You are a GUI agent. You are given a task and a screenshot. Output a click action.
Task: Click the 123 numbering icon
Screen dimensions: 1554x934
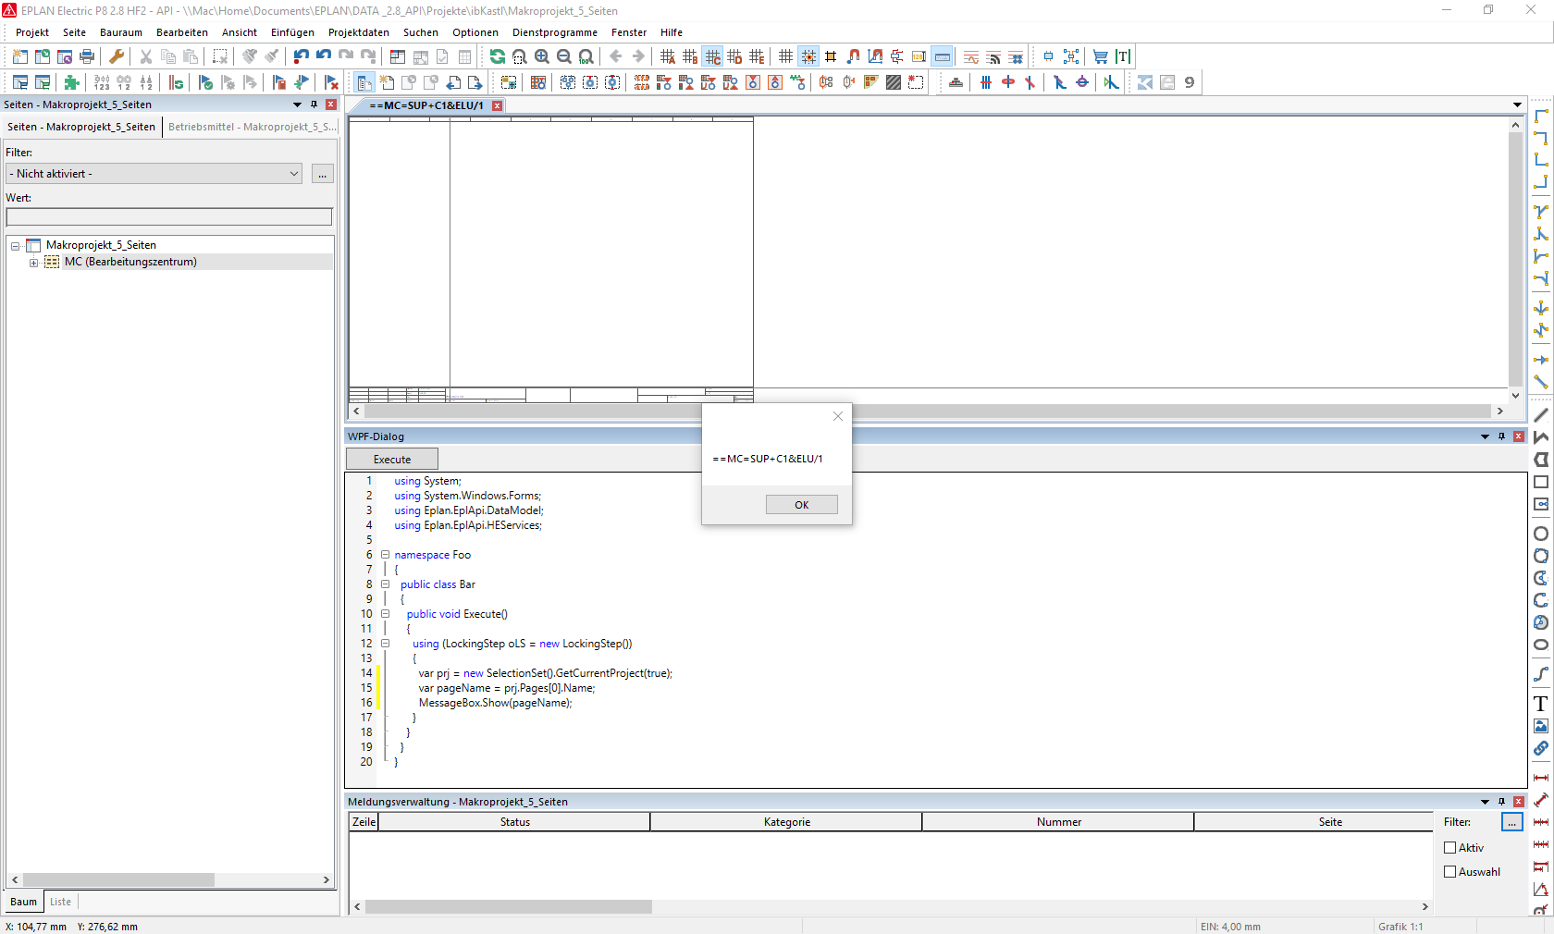point(102,82)
